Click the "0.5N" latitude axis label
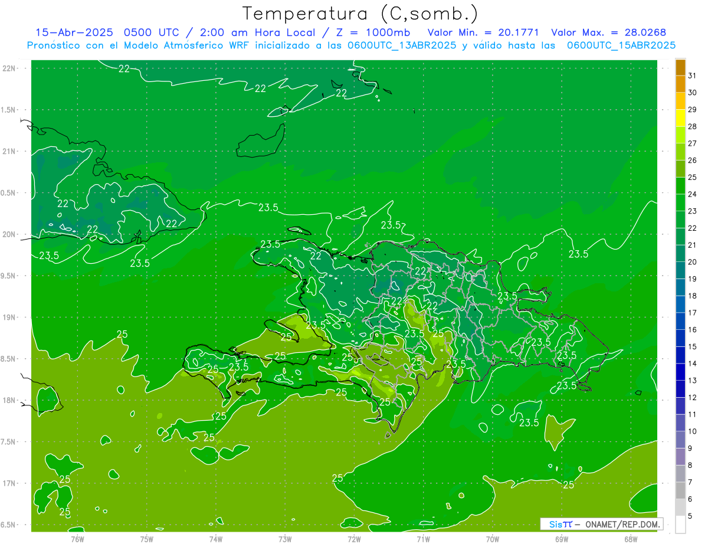 click(9, 193)
